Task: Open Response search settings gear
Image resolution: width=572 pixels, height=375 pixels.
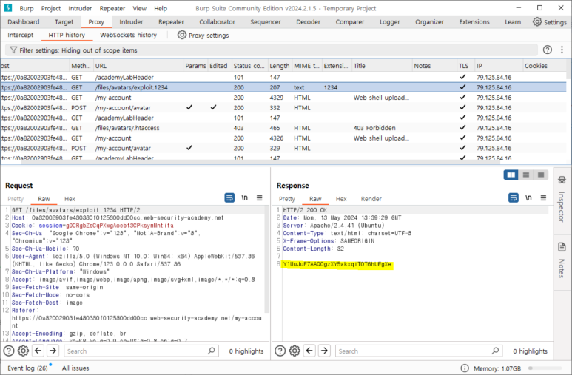Action: (x=295, y=351)
